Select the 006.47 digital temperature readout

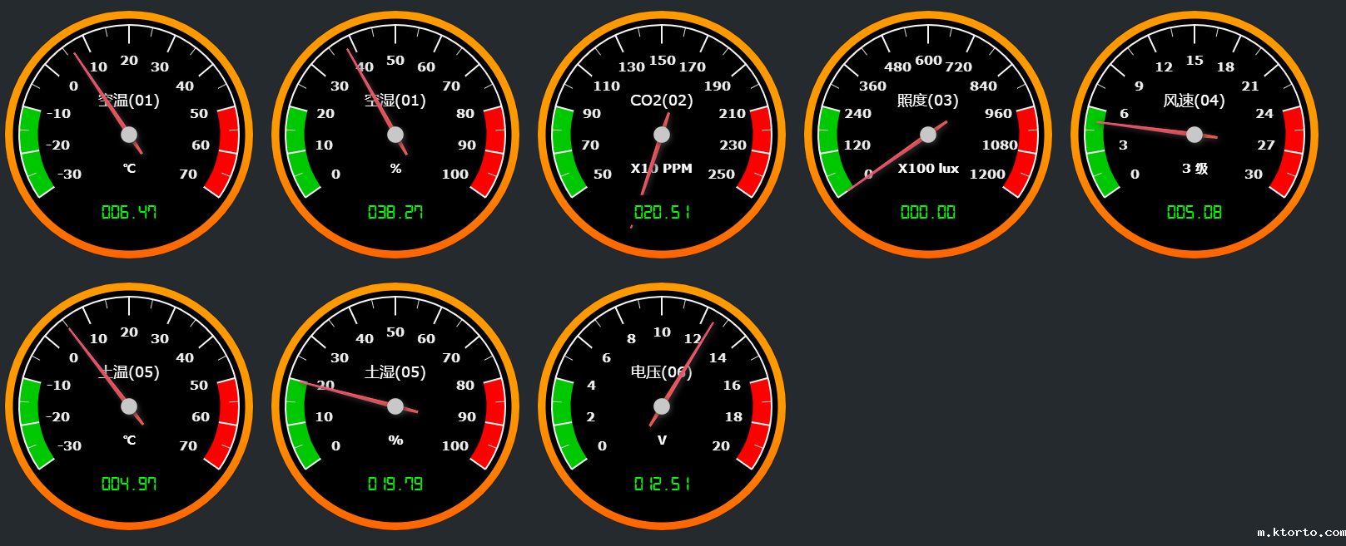(x=129, y=213)
